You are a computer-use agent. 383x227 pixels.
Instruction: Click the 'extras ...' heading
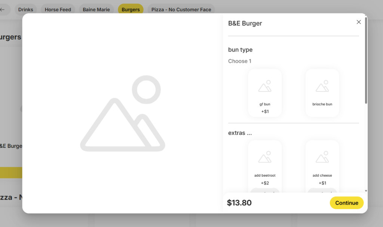[x=240, y=133]
